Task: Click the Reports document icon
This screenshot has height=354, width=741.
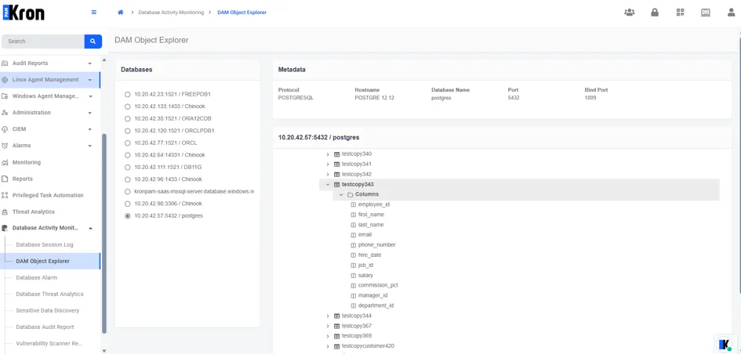Action: click(5, 179)
